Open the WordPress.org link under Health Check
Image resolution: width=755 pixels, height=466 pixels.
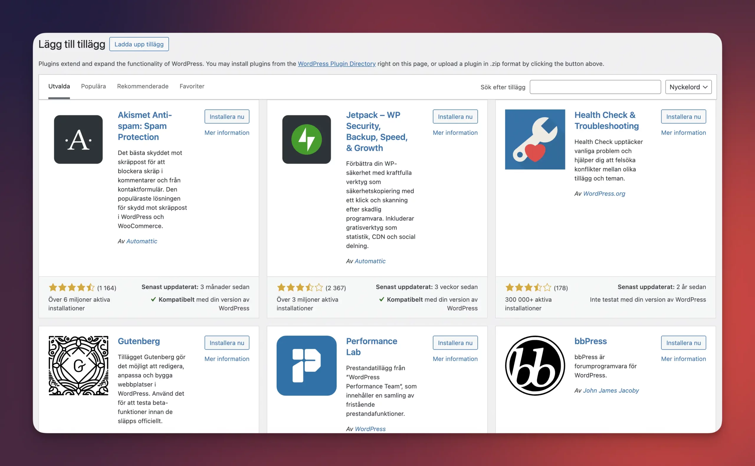click(x=604, y=194)
